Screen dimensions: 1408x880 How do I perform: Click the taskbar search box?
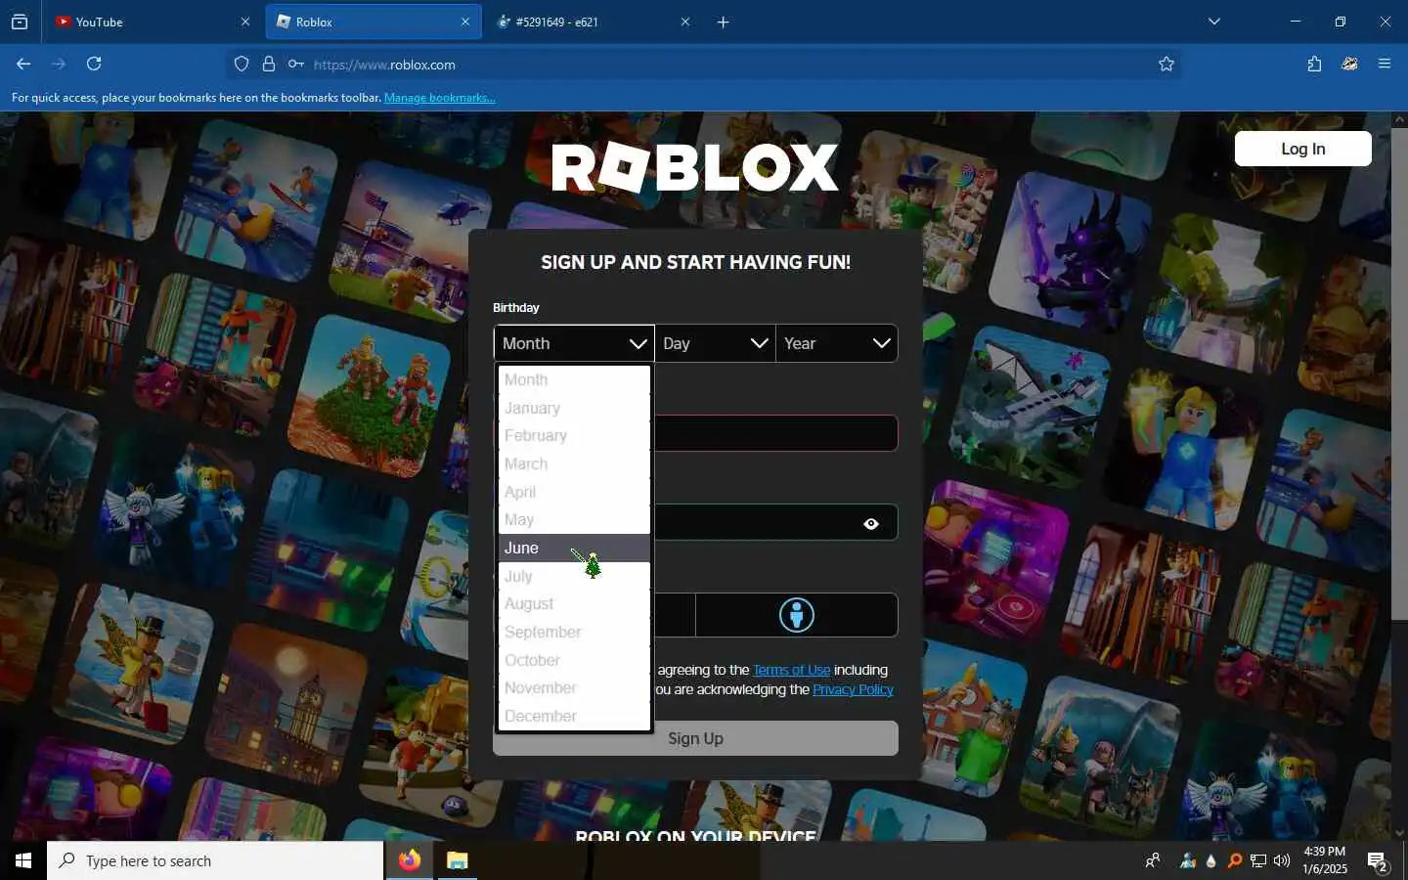coord(215,860)
